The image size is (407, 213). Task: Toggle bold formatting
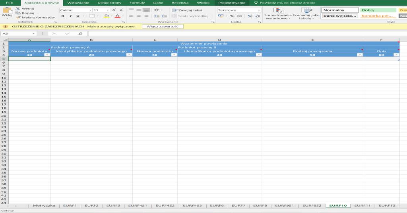pos(63,16)
